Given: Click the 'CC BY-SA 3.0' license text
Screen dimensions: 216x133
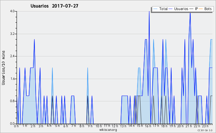Looking at the screenshot, I should (205, 130).
